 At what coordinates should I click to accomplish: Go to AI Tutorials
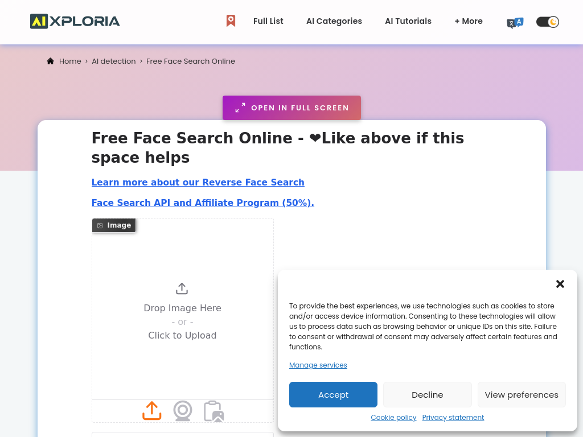[x=408, y=21]
